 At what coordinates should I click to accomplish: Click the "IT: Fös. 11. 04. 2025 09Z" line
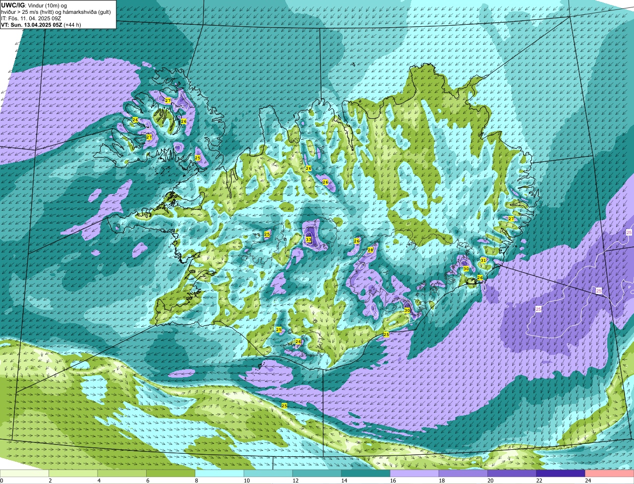tap(31, 18)
